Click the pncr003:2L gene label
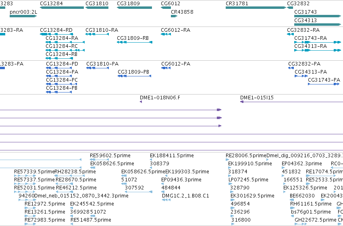Viewport: 343px width, 226px height. pyautogui.click(x=23, y=12)
